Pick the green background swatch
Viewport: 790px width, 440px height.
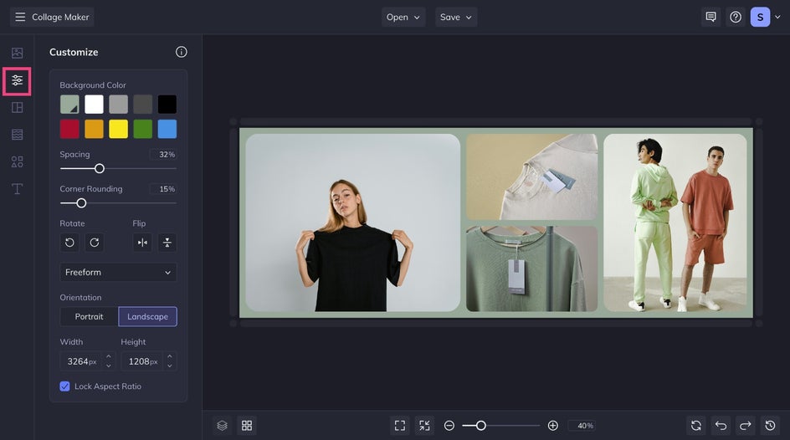142,129
